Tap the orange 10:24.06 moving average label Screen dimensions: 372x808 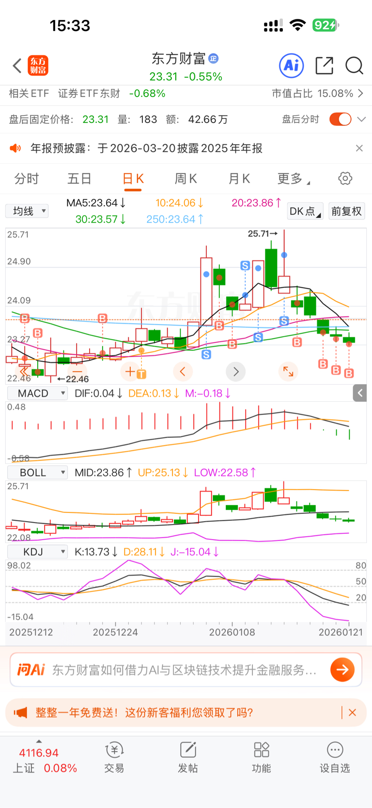point(179,203)
